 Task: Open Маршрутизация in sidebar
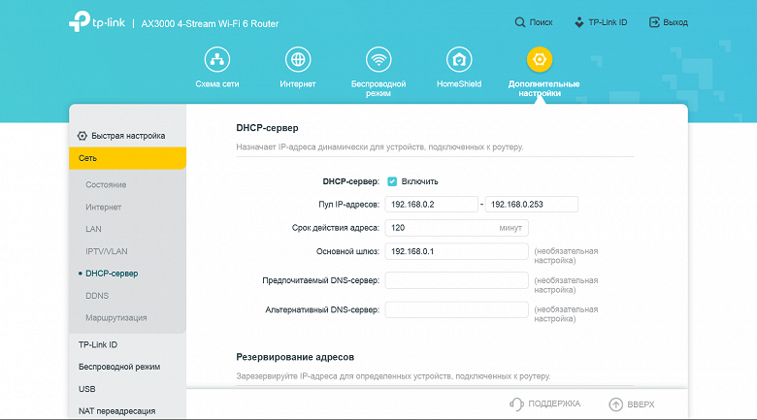[x=115, y=317]
